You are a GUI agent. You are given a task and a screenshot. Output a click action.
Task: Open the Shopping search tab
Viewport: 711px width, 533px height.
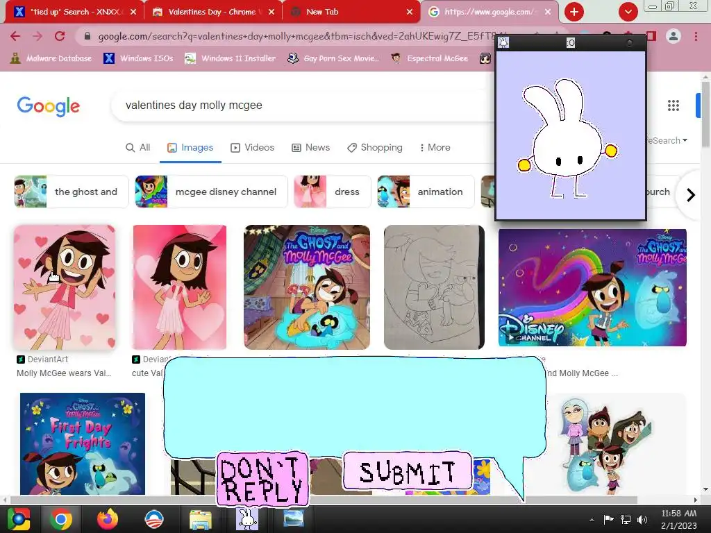pos(375,148)
